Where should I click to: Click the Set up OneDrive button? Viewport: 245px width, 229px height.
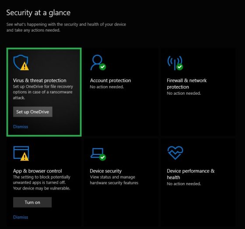pos(33,112)
